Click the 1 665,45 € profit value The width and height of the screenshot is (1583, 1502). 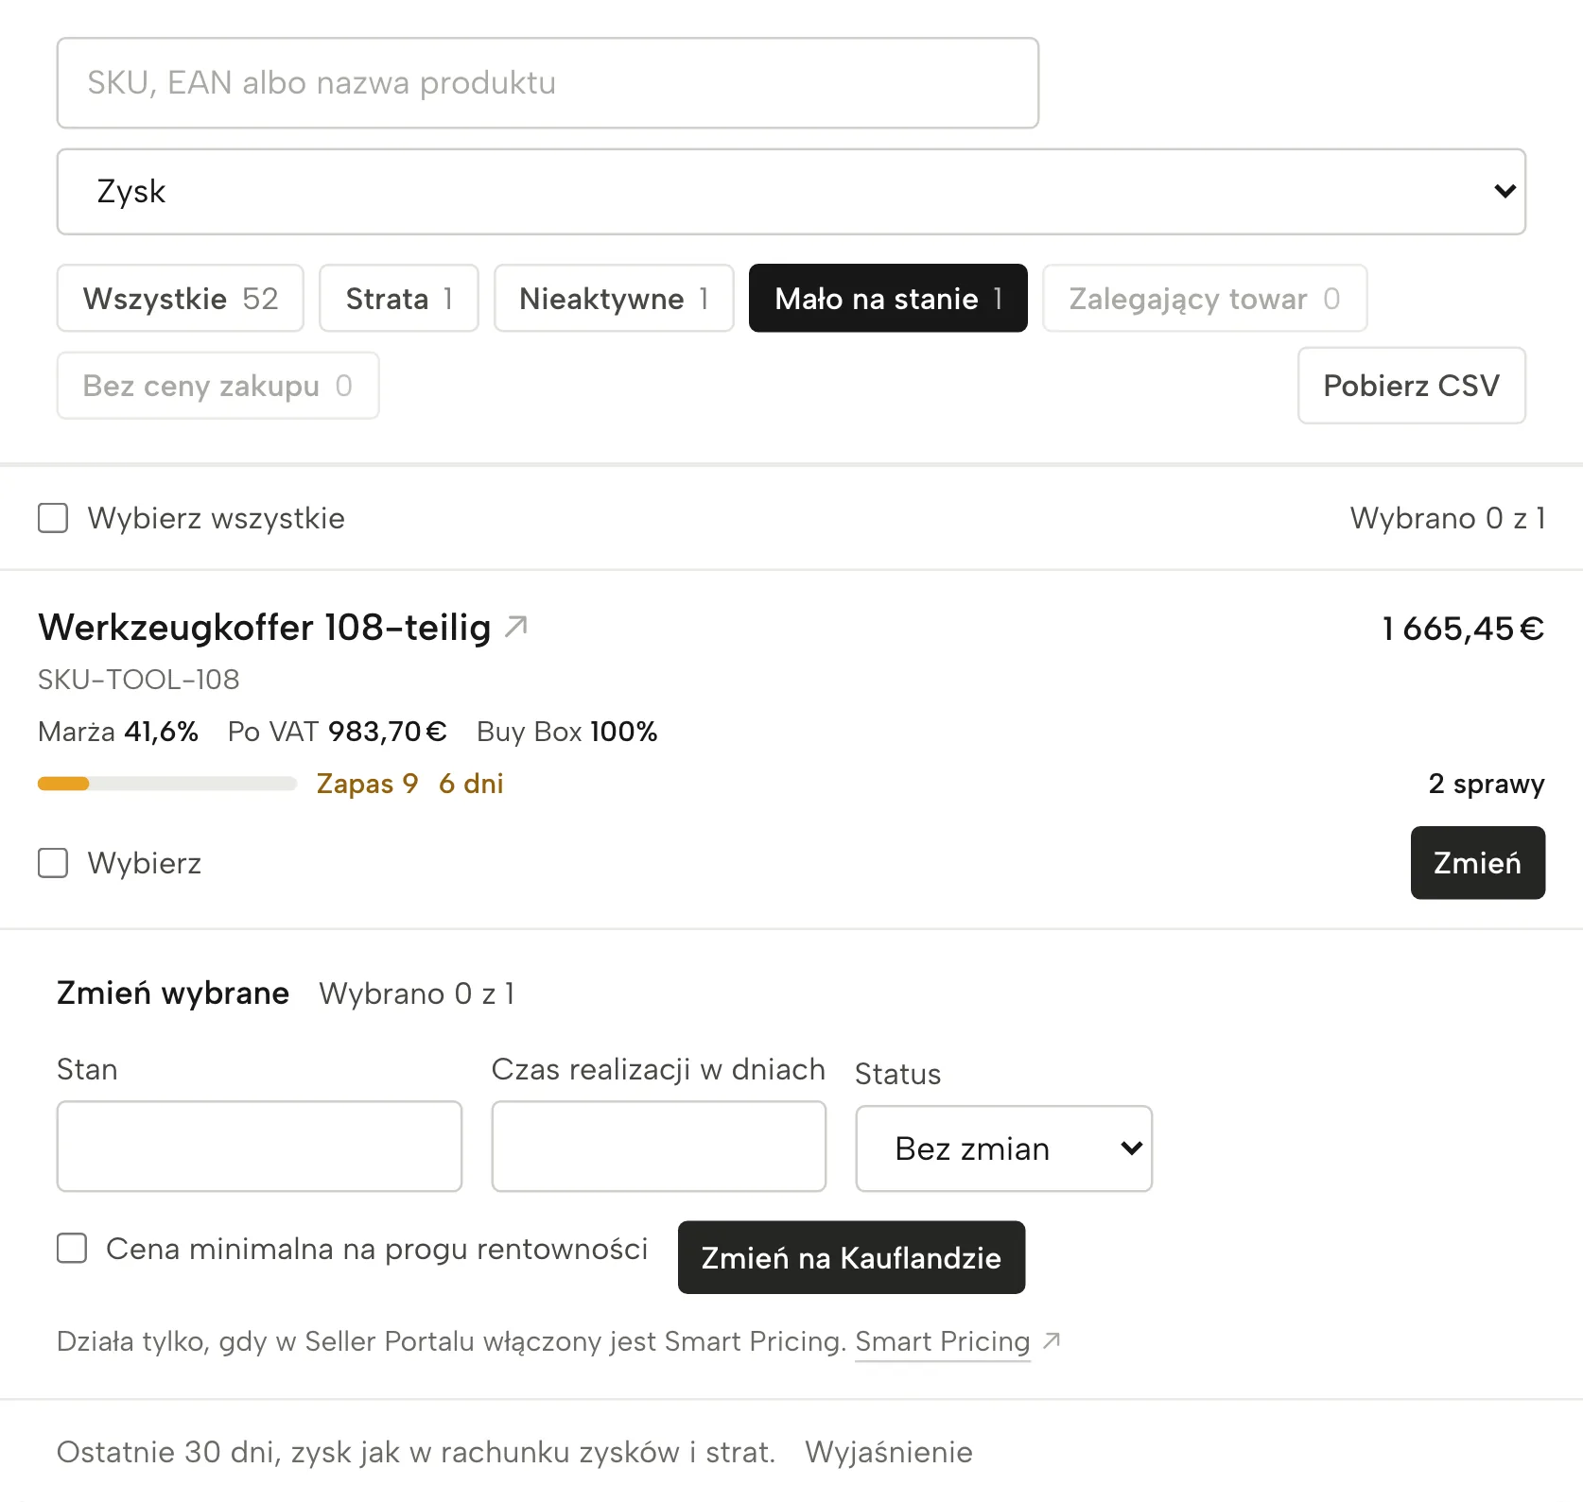[x=1463, y=629]
